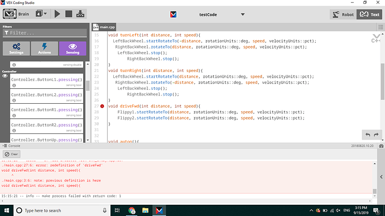Click the redo arrow in editor

pos(376,135)
